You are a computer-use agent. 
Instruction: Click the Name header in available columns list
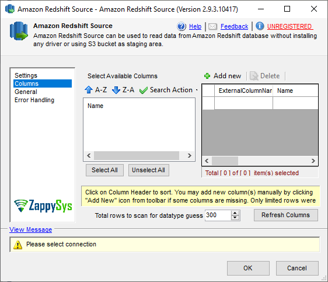coord(95,106)
